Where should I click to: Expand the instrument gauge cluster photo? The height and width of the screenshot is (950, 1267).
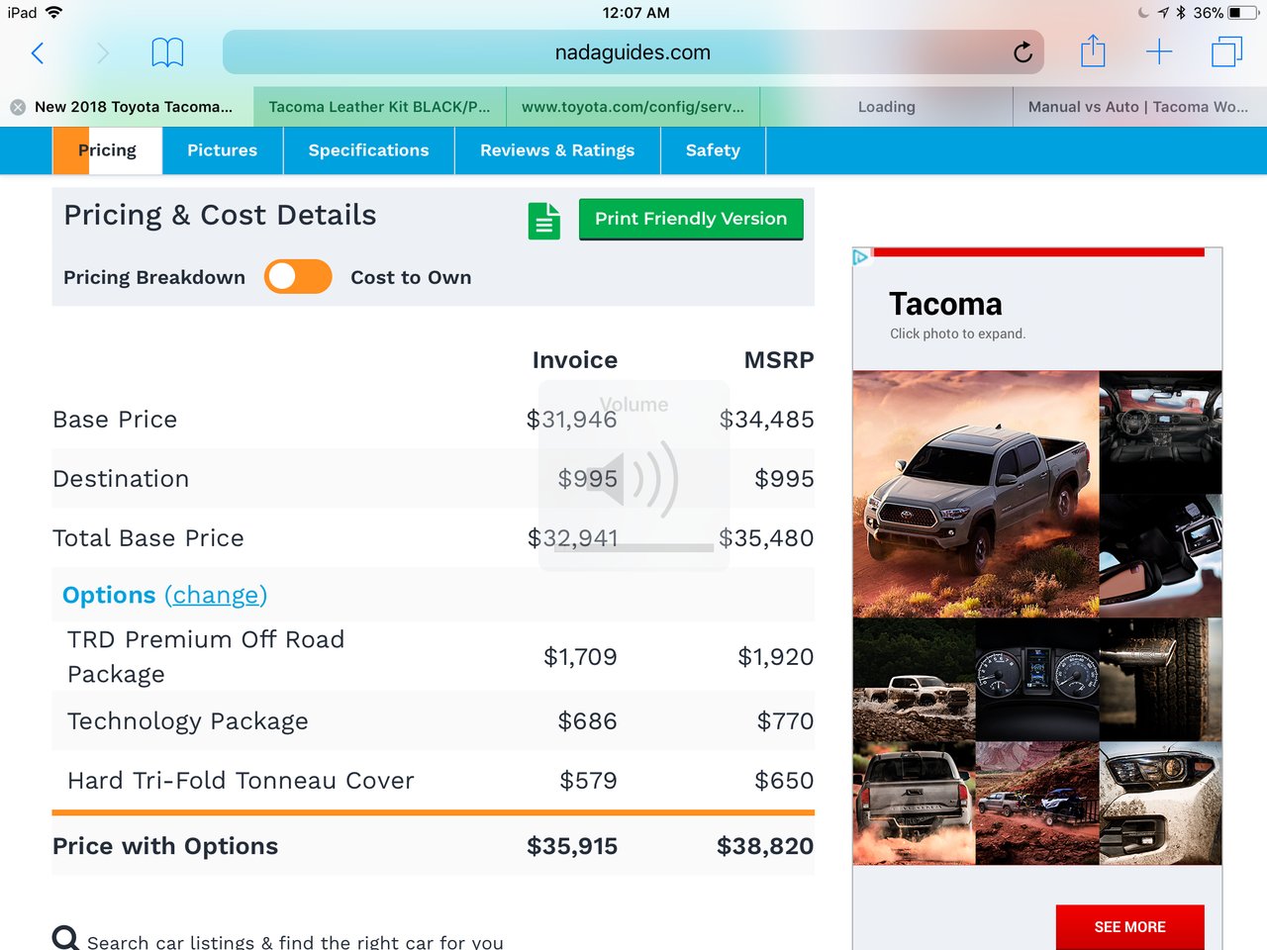(x=1037, y=680)
